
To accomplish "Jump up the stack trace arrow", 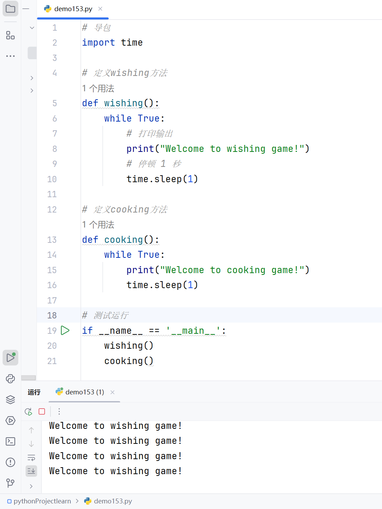I will pos(31,430).
